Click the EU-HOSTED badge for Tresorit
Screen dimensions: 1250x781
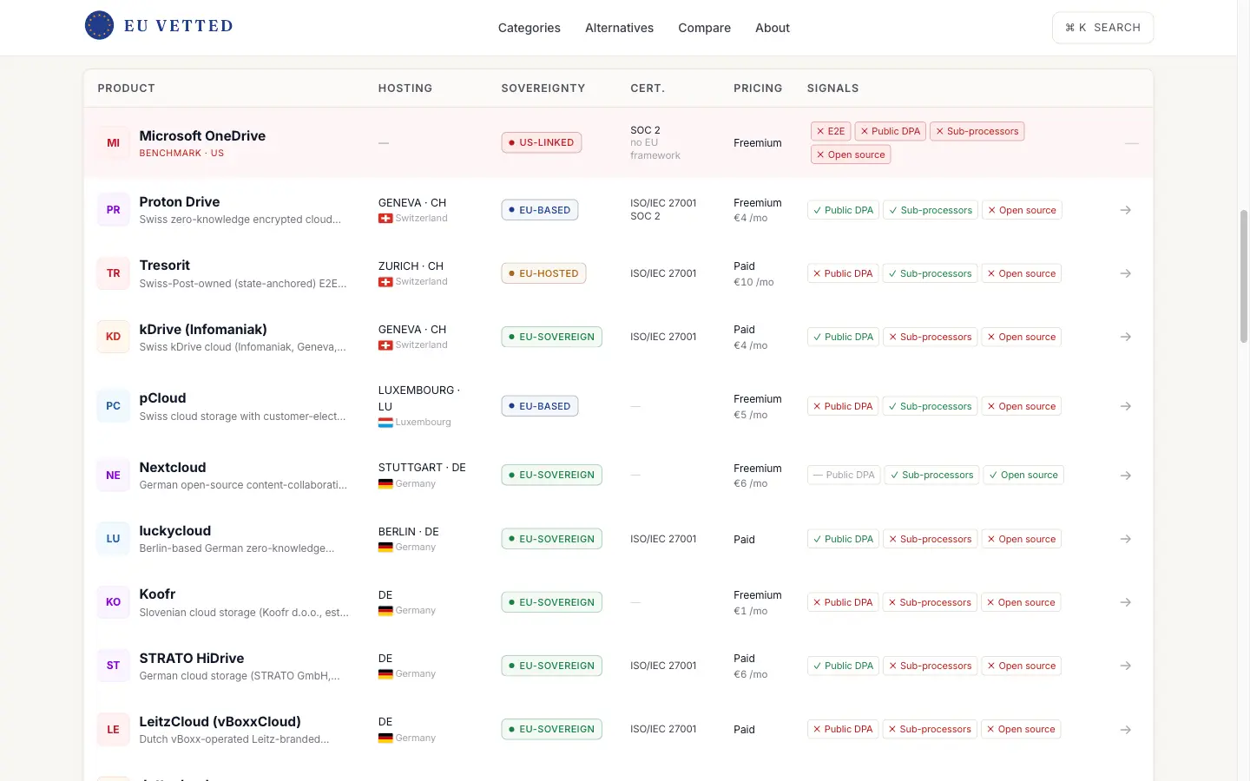(543, 273)
